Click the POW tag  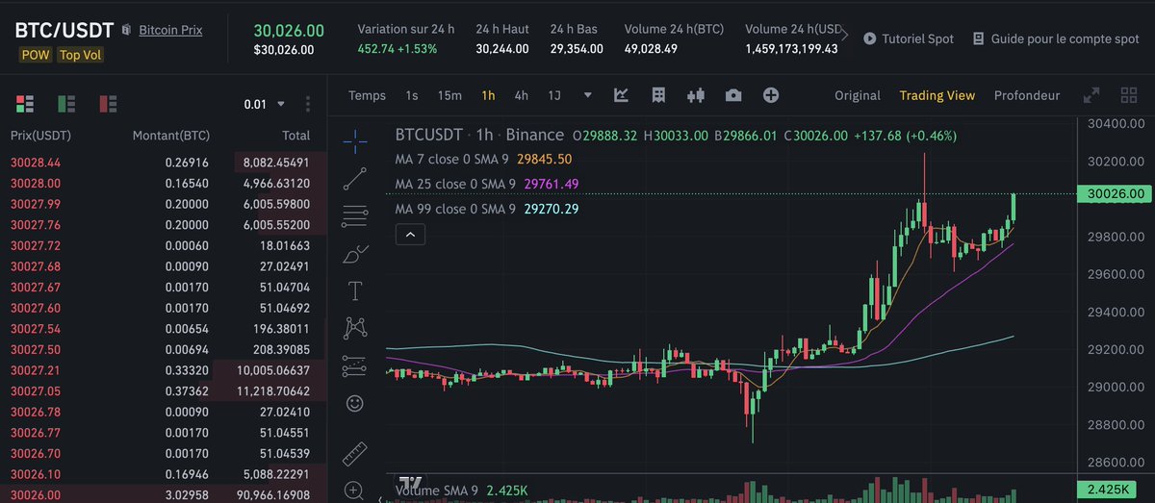[x=35, y=55]
